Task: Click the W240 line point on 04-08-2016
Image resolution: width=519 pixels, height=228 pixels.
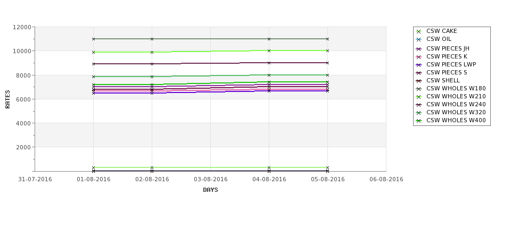Action: [x=269, y=63]
